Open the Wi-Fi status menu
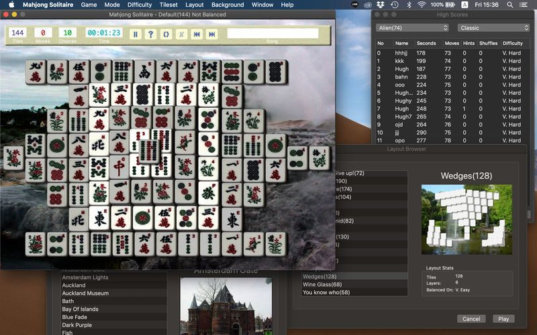 coord(422,5)
